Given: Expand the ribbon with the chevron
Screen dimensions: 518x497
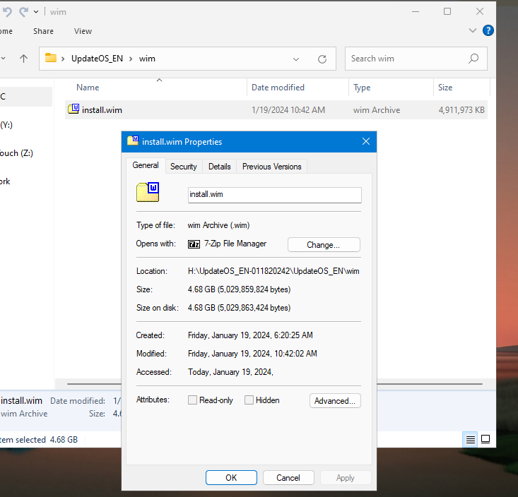Looking at the screenshot, I should [x=472, y=30].
